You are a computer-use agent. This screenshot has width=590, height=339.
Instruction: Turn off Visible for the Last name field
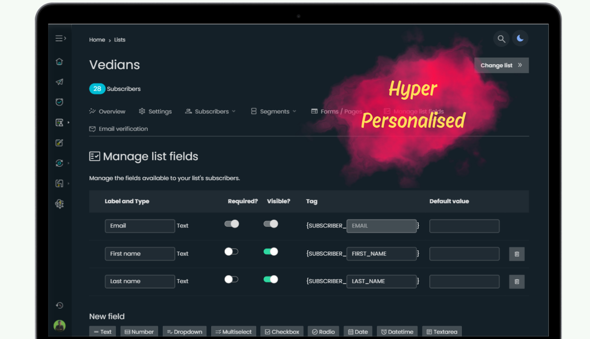point(271,279)
